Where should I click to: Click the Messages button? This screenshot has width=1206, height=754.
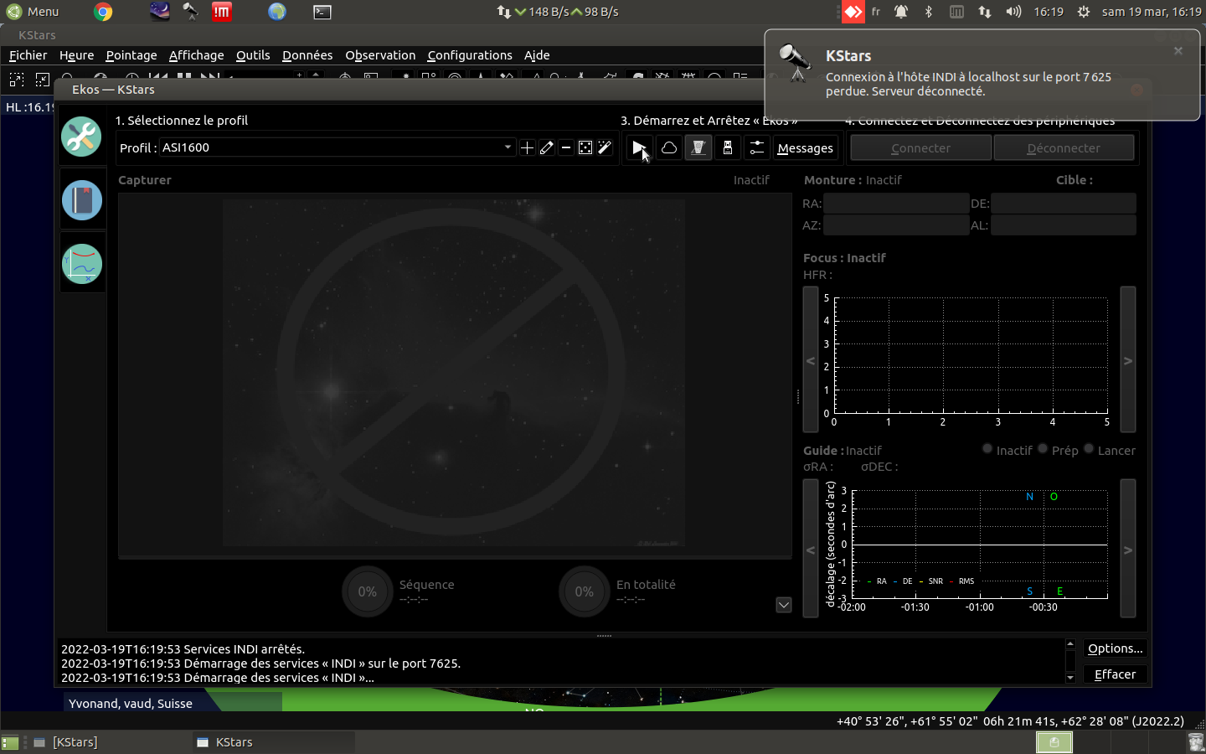(x=806, y=148)
